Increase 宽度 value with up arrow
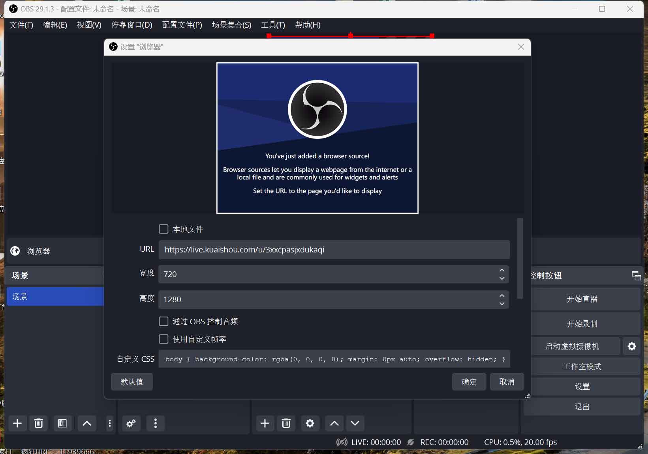Screen dimensions: 648x454 pyautogui.click(x=502, y=270)
